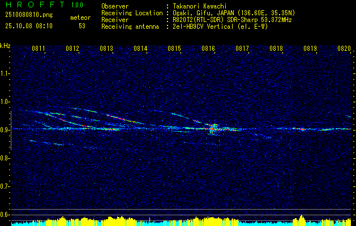Click location text Ogaki, Gifu, JAPAN
Screen dimensions: 356x226
pyautogui.click(x=204, y=13)
